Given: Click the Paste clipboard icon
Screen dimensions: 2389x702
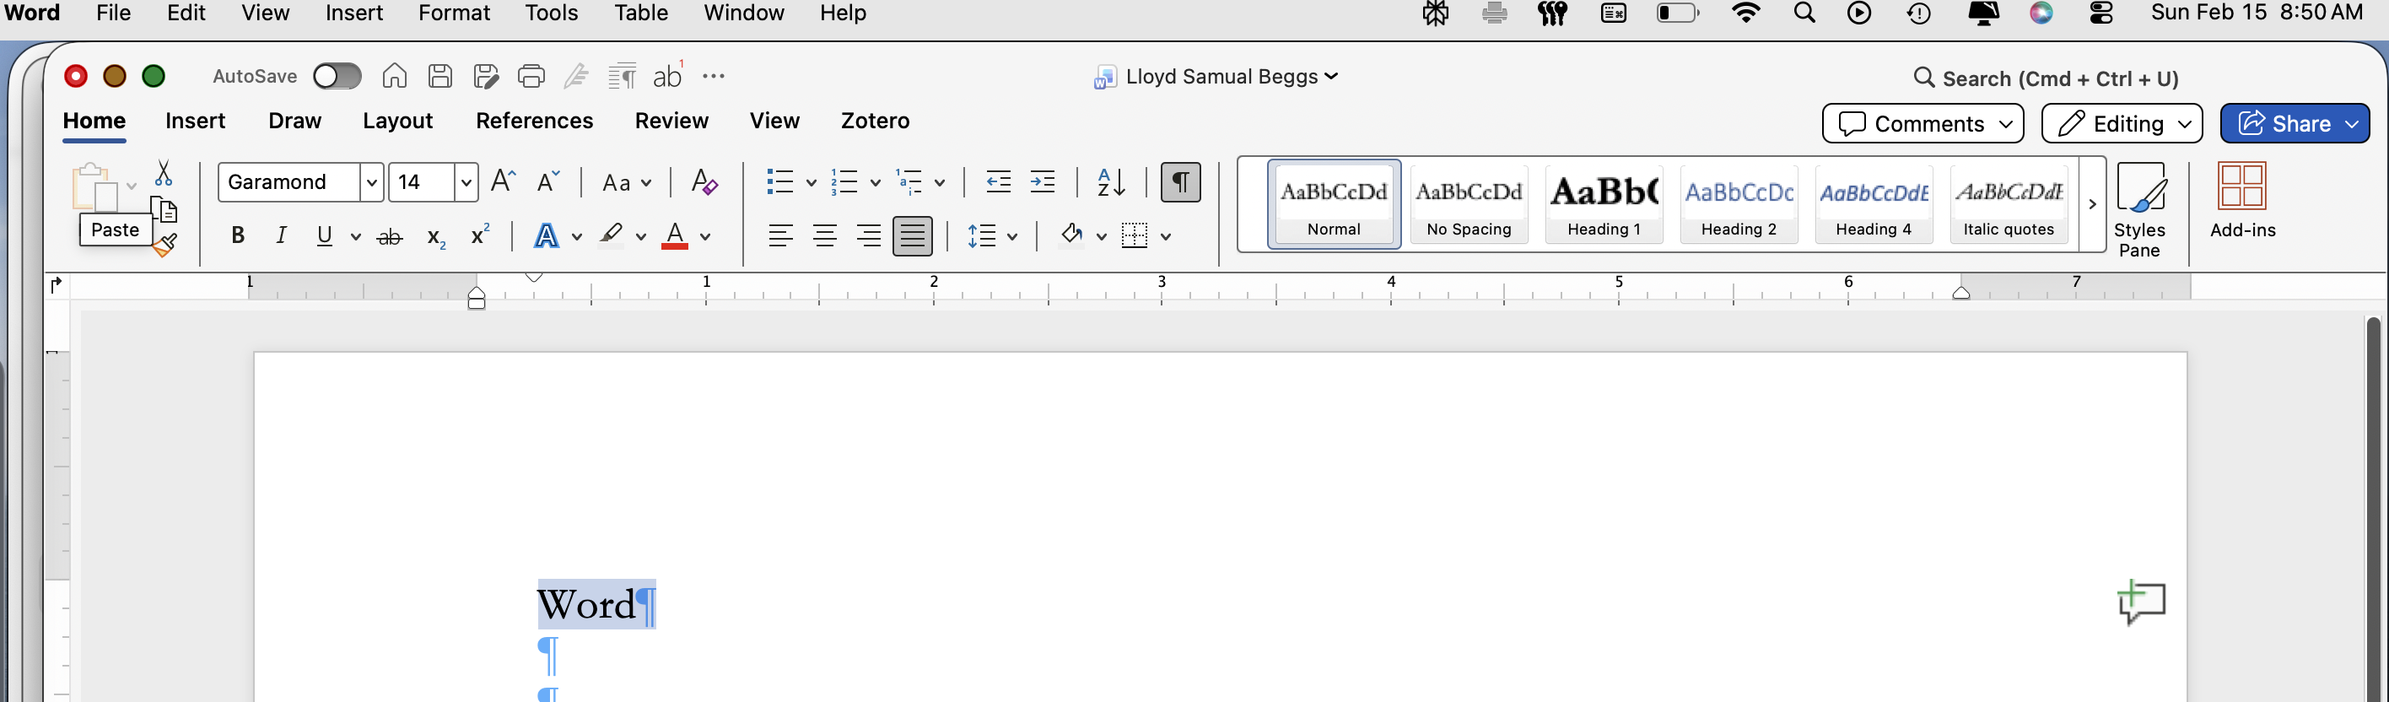Looking at the screenshot, I should (x=94, y=187).
